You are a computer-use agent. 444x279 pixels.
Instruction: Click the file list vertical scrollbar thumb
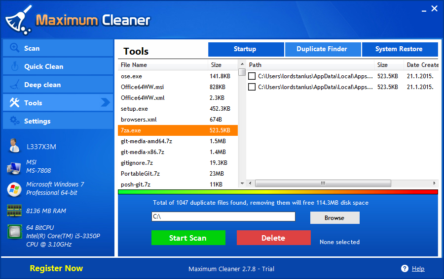[x=242, y=72]
